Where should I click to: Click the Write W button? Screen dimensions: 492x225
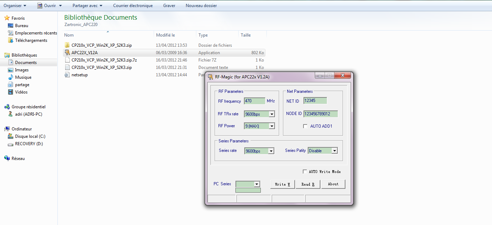click(x=282, y=184)
